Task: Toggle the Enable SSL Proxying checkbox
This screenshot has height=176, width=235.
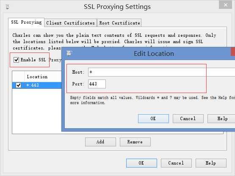Action: pyautogui.click(x=16, y=60)
